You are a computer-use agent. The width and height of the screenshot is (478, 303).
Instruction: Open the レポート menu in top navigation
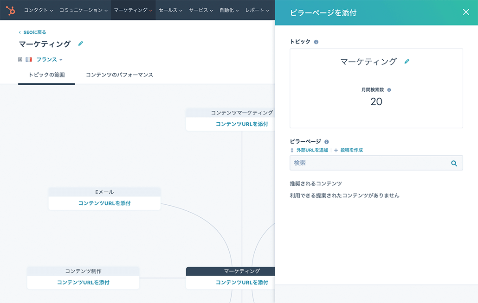(257, 10)
